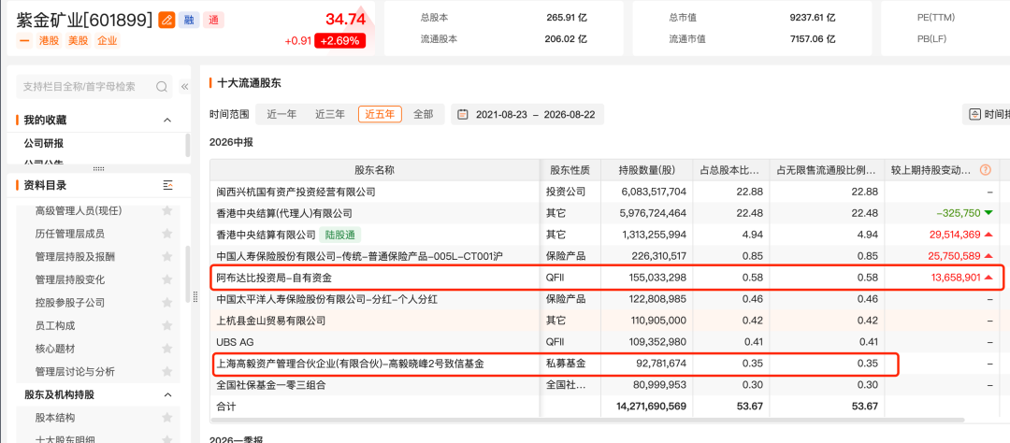Open 历任管理层成员 in the directory
The image size is (1010, 443).
pyautogui.click(x=69, y=233)
